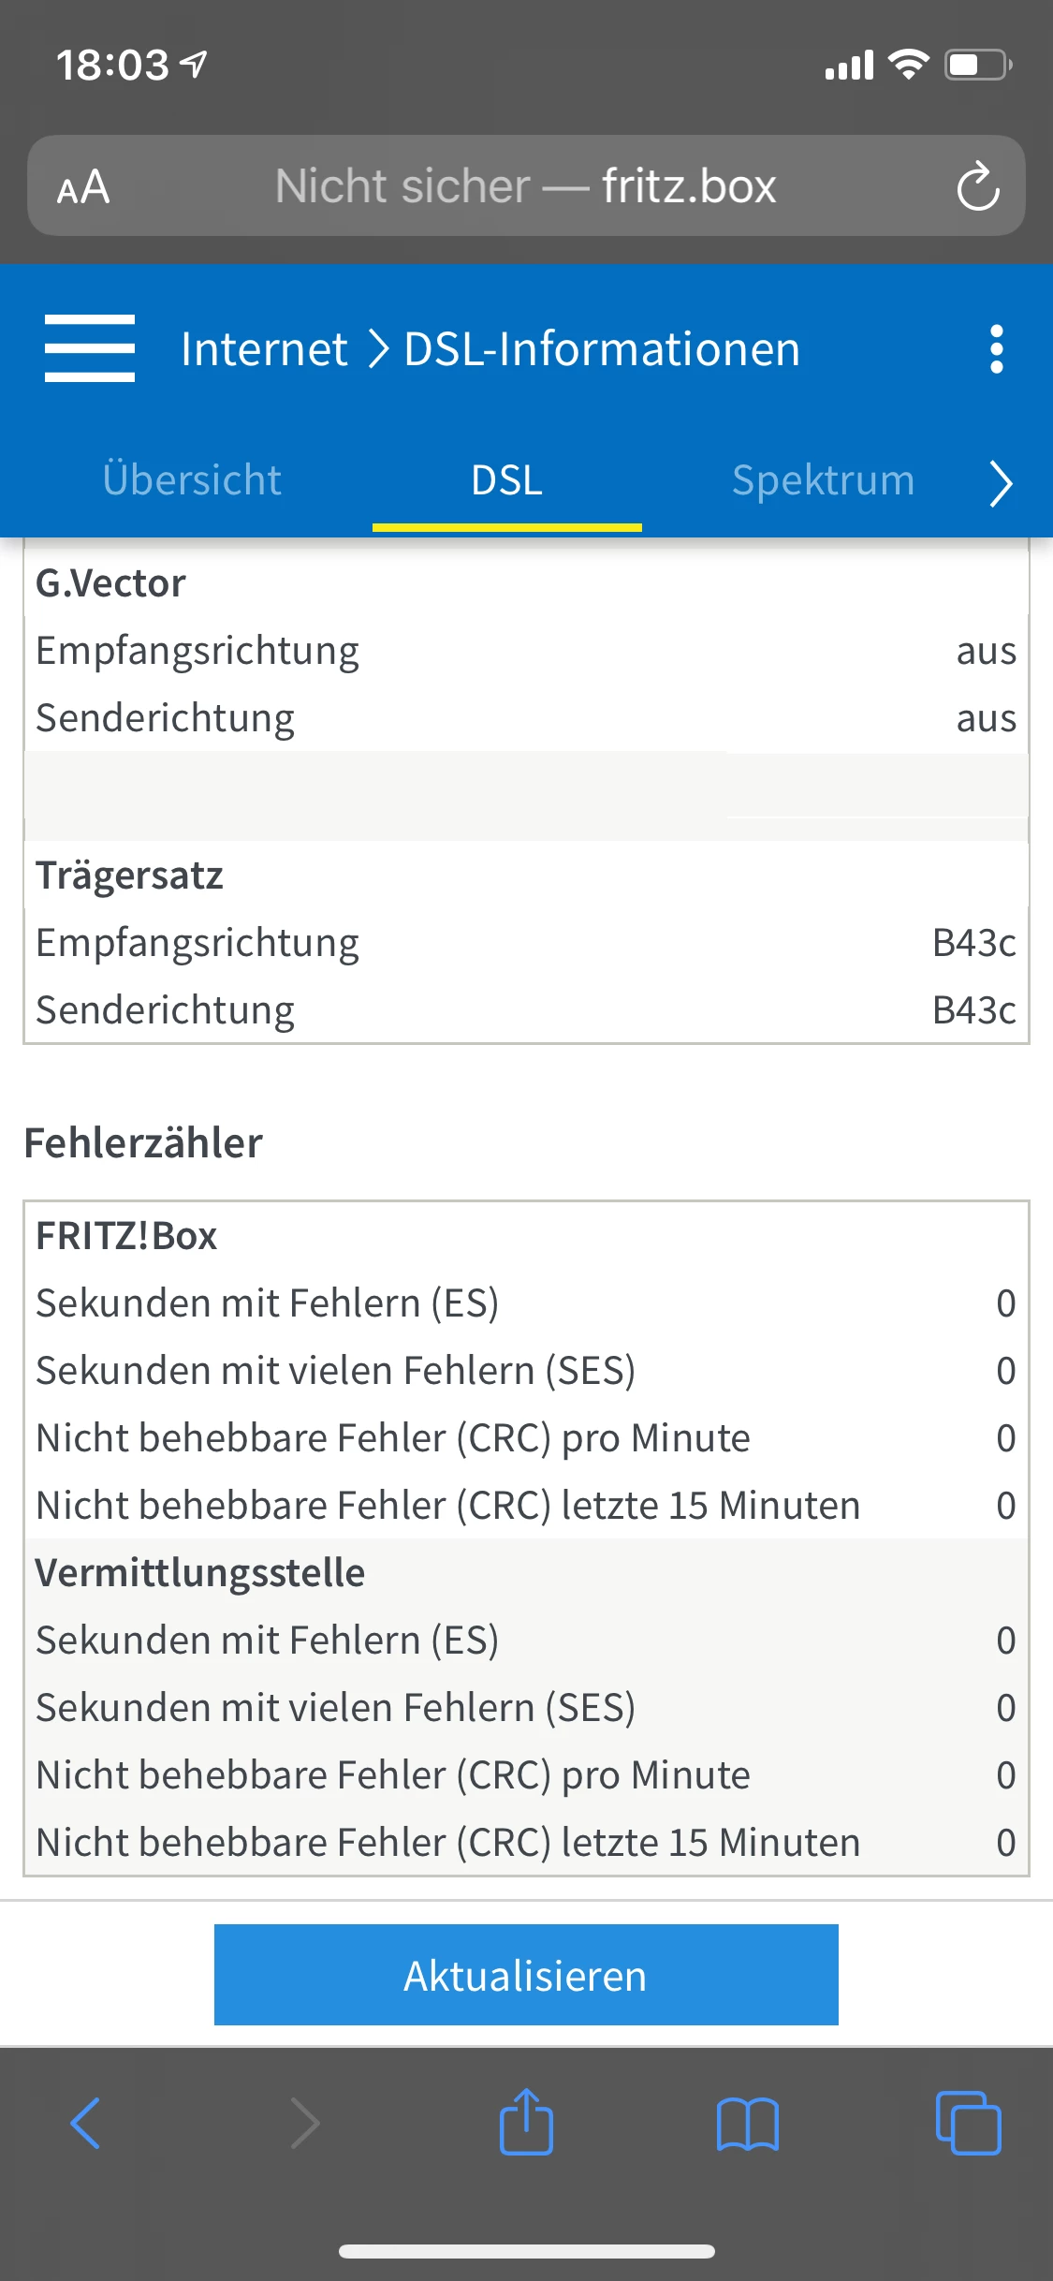This screenshot has height=2281, width=1053.
Task: Open the three-dot options menu
Action: [997, 349]
